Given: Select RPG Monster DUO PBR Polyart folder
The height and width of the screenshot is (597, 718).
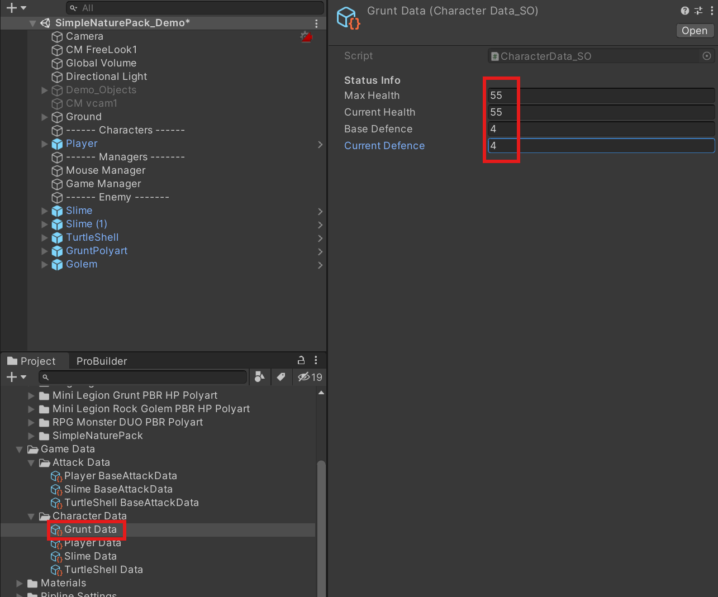Looking at the screenshot, I should pos(127,422).
